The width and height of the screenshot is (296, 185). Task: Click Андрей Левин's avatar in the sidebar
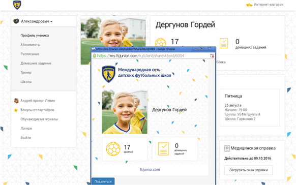pos(16,101)
